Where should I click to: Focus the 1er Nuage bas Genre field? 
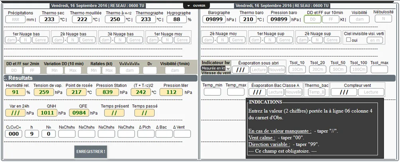pyautogui.click(x=40, y=40)
